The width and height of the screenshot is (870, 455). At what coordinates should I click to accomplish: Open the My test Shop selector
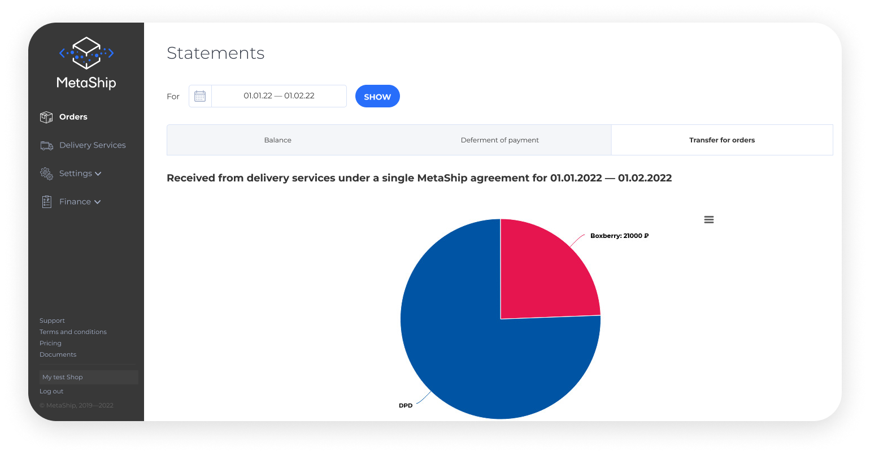(89, 377)
